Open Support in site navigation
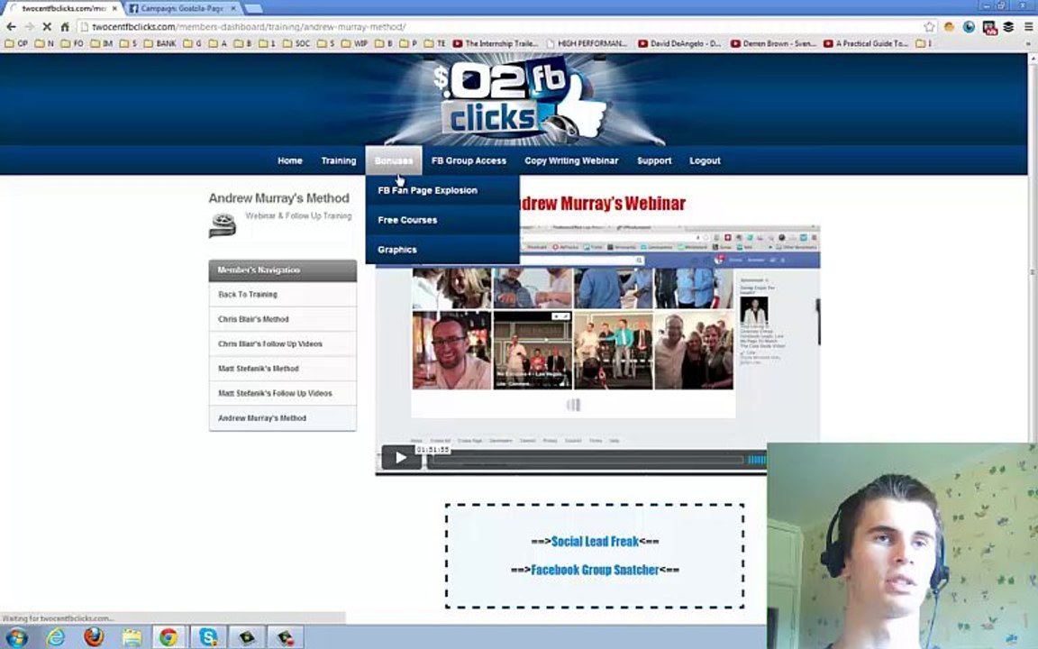Viewport: 1038px width, 649px height. pyautogui.click(x=654, y=161)
